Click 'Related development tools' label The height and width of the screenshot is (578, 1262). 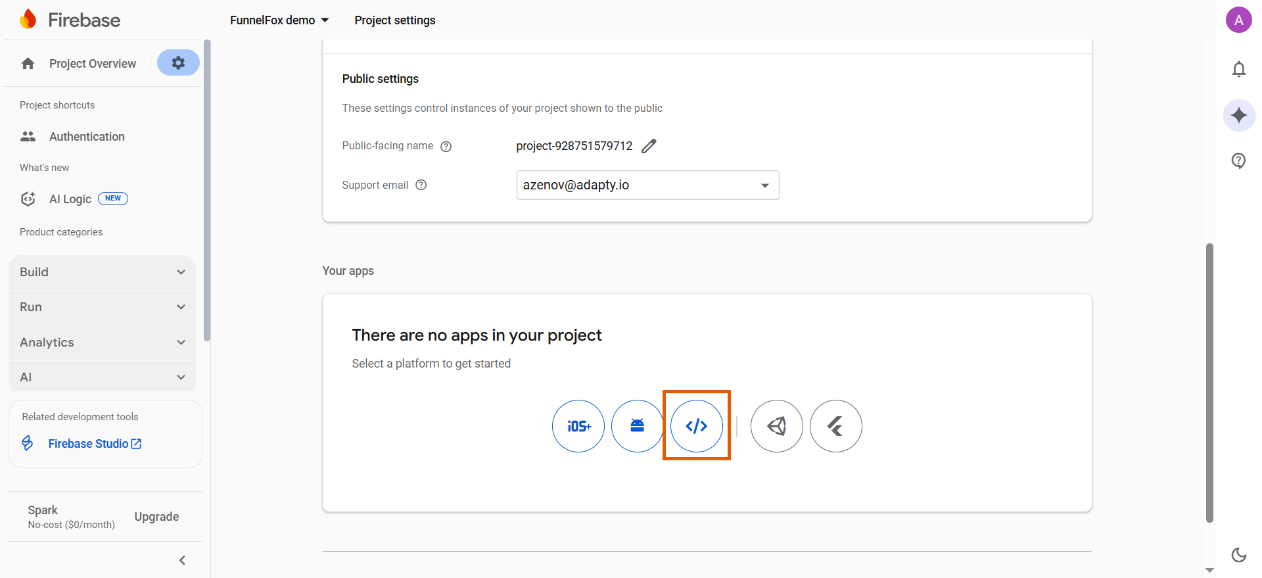[x=80, y=417]
